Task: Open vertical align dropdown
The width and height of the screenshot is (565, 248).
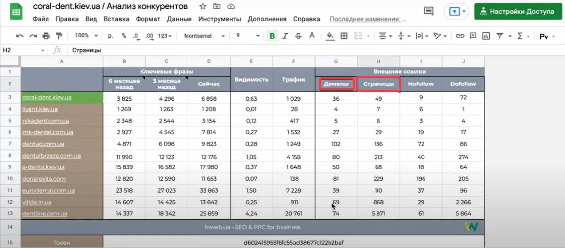Action: click(404, 36)
